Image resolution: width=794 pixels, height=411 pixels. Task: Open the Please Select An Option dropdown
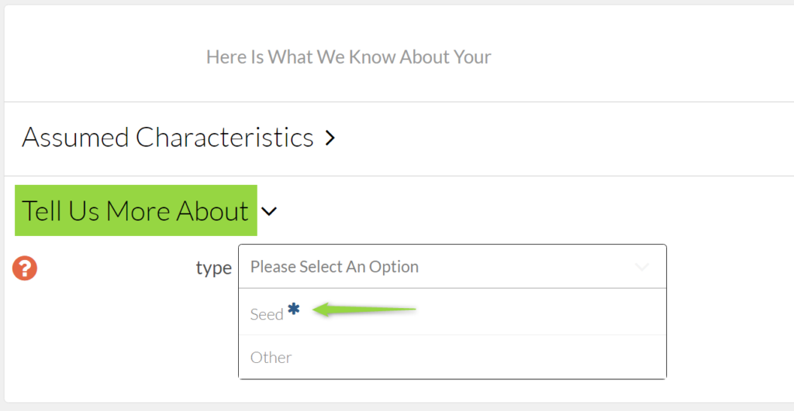click(x=451, y=267)
